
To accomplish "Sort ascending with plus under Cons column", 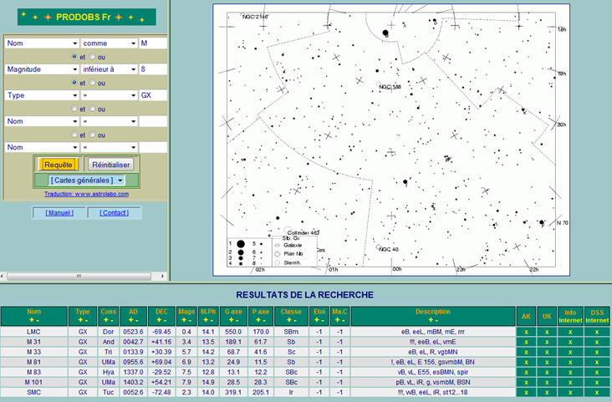I will pos(106,320).
